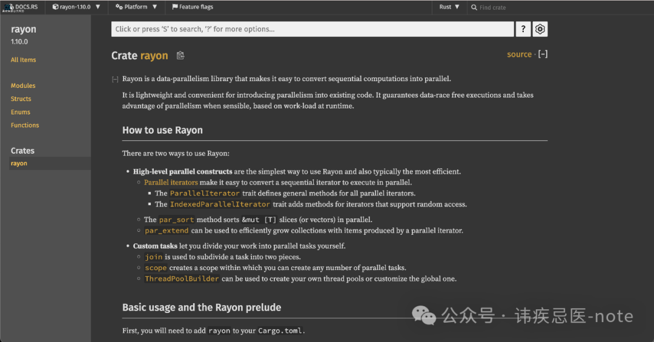Viewport: 654px width, 342px height.
Task: Click the rayon link in Crate heading
Action: click(x=154, y=56)
